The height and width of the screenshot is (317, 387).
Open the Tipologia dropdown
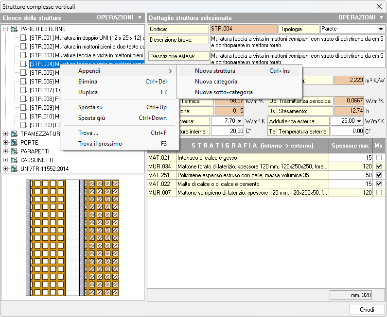tap(380, 29)
